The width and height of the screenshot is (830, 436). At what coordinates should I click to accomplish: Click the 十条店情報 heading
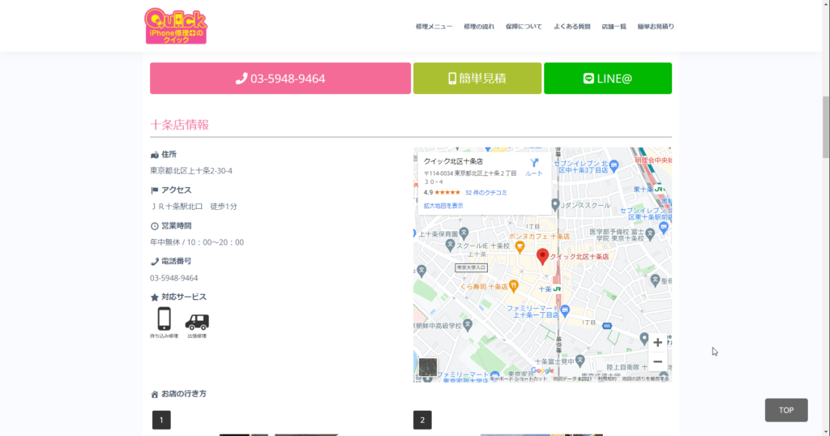tap(179, 125)
